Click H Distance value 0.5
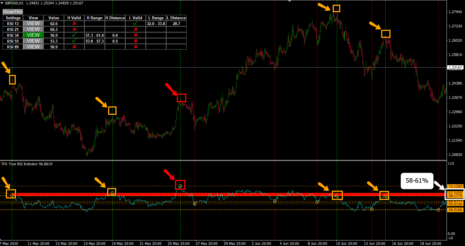Image resolution: width=465 pixels, height=246 pixels. (115, 41)
